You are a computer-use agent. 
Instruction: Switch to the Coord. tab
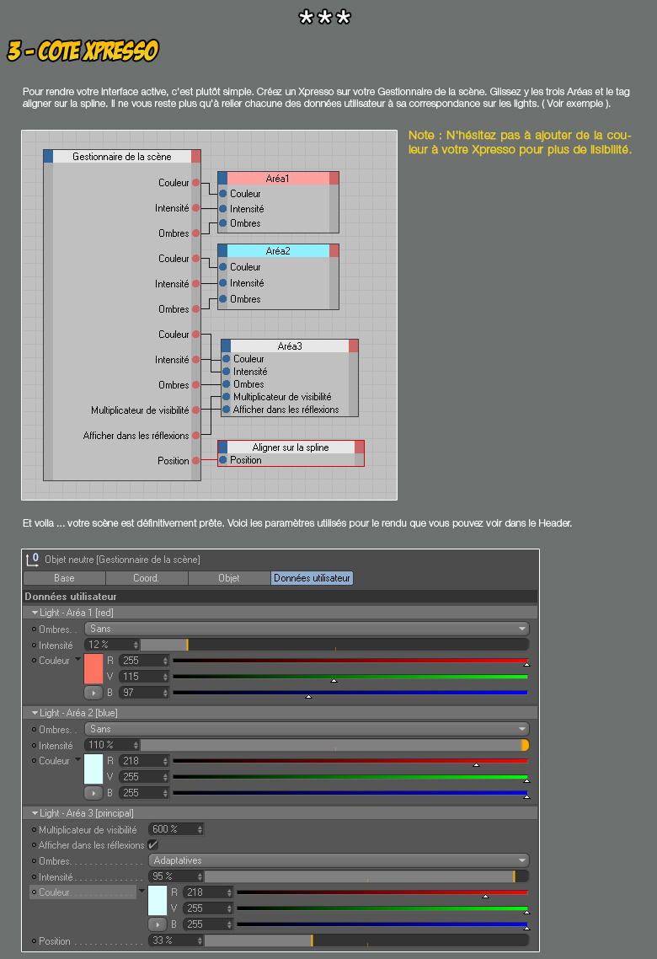pos(147,578)
